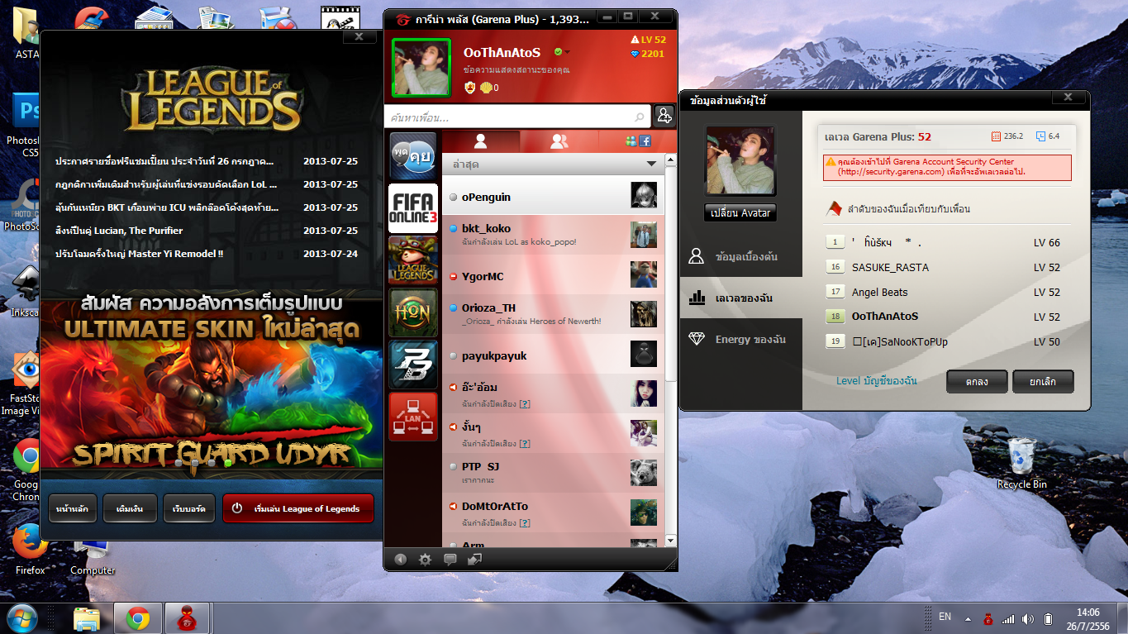Select friend YgorMC in the list
The width and height of the screenshot is (1128, 634).
point(553,275)
